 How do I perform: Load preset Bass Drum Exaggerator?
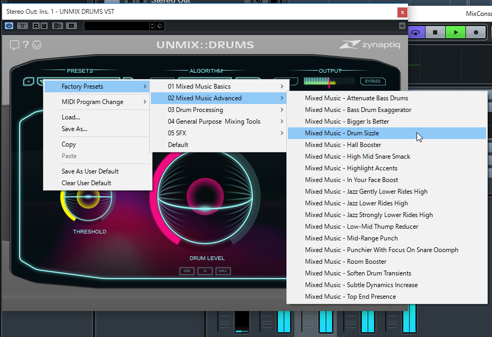click(x=387, y=110)
